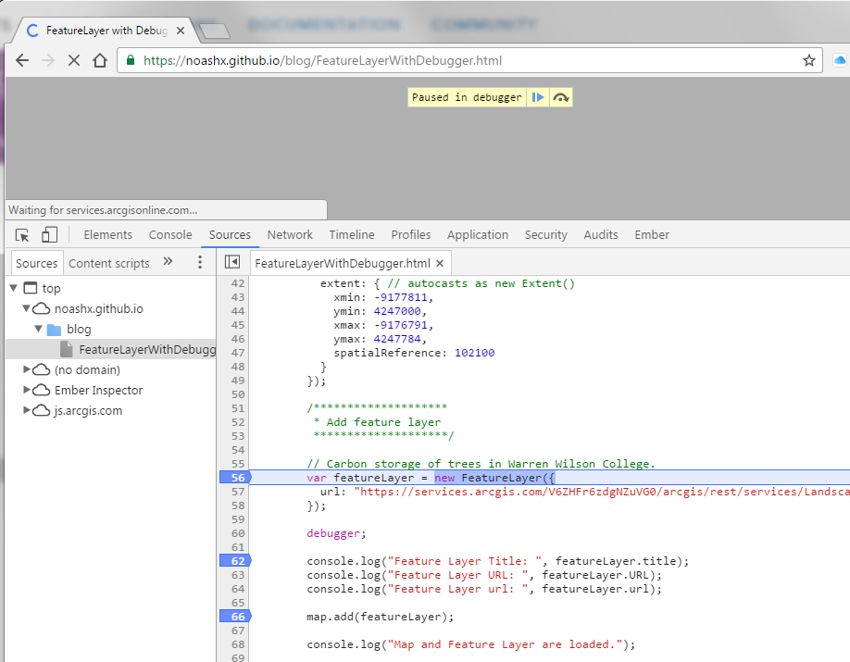
Task: Add breakpoint on line 63 gutter
Action: tap(237, 575)
